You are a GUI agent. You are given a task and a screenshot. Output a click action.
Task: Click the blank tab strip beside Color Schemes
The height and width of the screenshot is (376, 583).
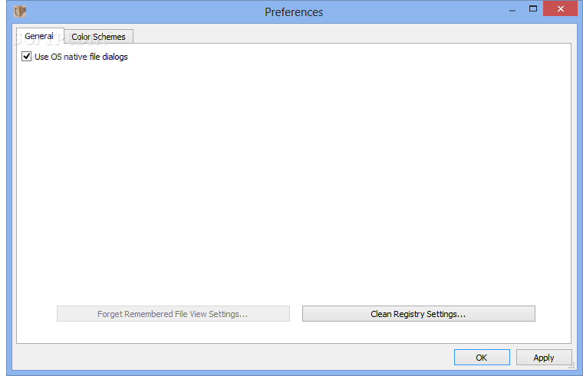point(353,35)
